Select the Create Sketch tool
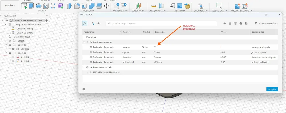This screenshot has height=113, width=286. (x=24, y=6)
